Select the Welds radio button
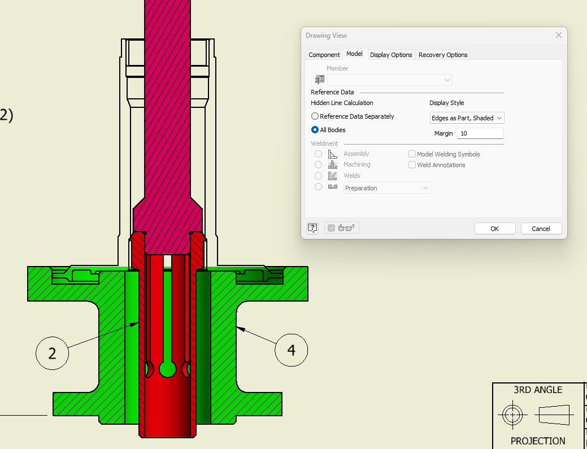Image resolution: width=587 pixels, height=449 pixels. 318,176
